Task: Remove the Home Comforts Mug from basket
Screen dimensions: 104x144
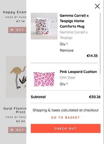Action: tap(67, 50)
